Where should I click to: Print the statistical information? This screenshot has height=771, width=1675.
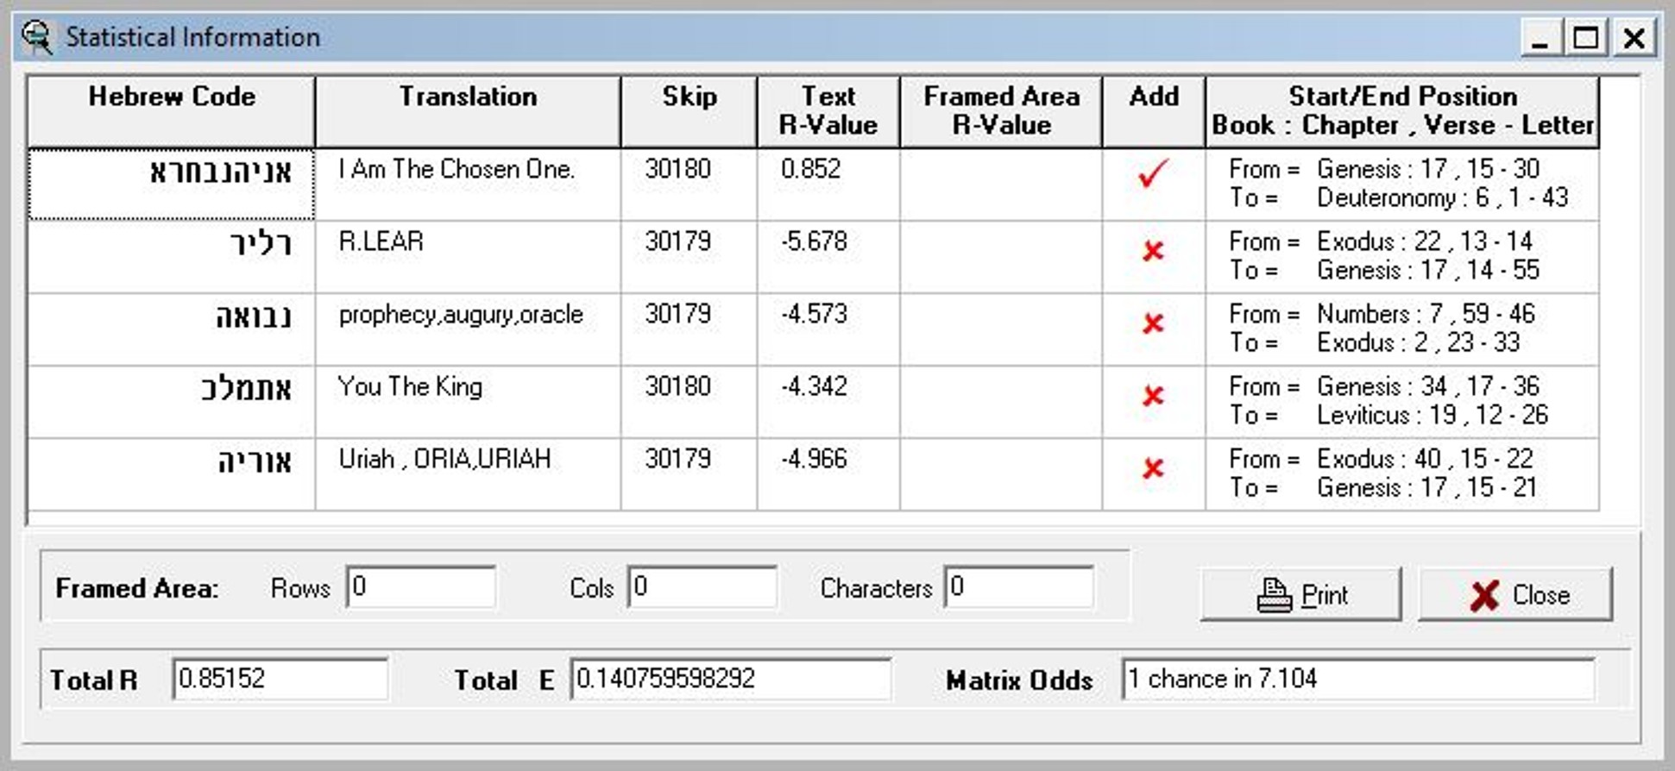tap(1300, 594)
